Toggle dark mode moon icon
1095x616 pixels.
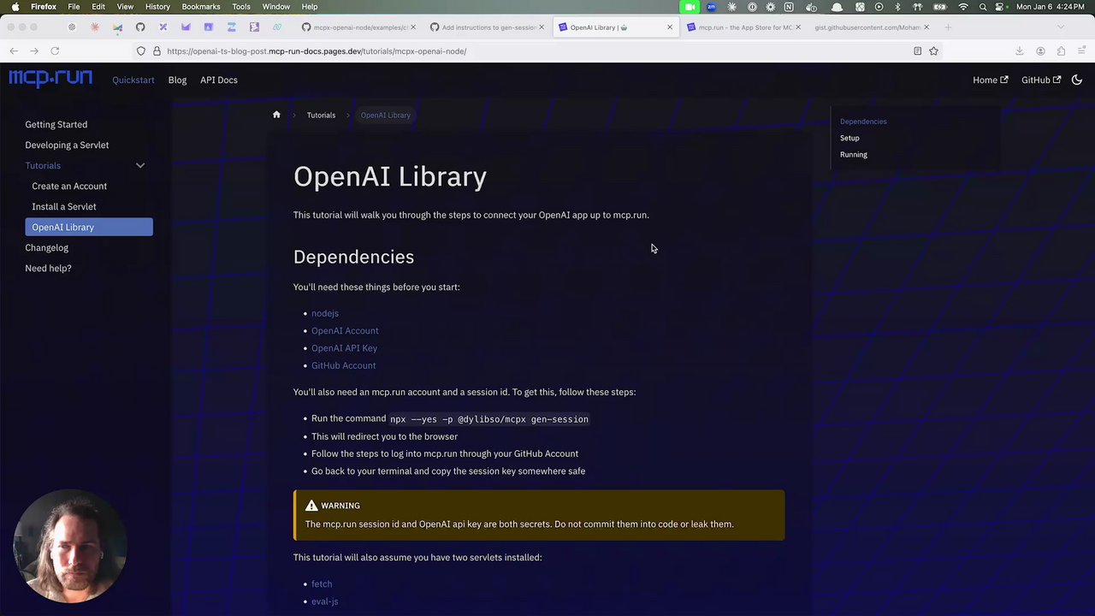point(1077,80)
